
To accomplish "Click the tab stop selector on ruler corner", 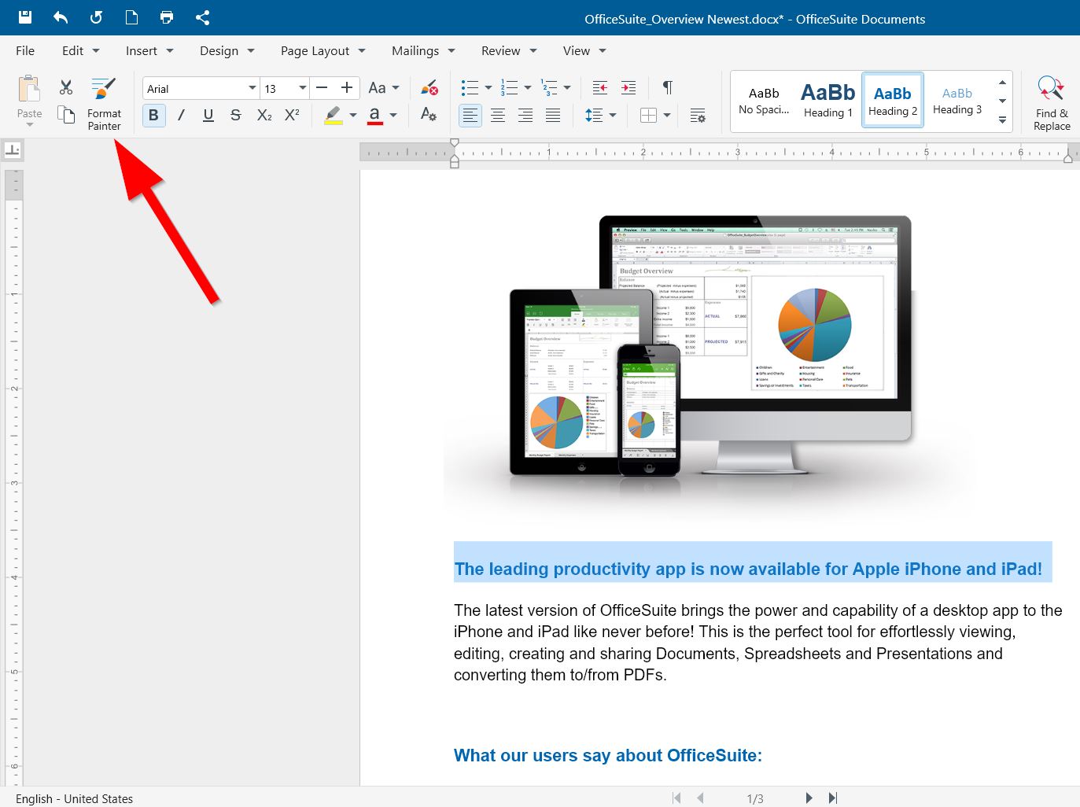I will pyautogui.click(x=13, y=149).
